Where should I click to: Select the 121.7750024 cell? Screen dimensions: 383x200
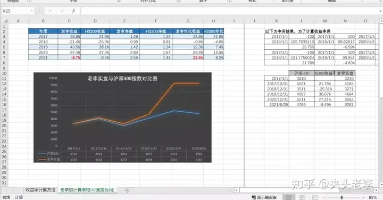[x=302, y=57]
